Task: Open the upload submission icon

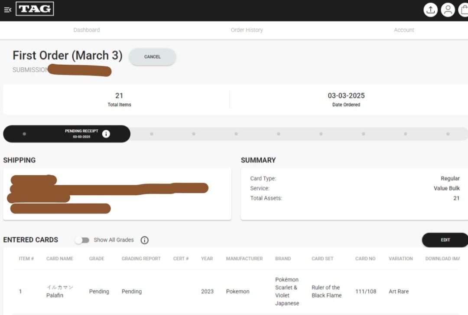Action: point(430,10)
